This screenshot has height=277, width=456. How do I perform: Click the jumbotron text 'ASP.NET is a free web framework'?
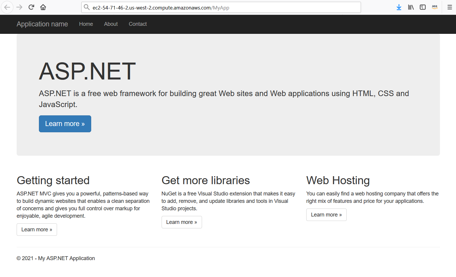[224, 99]
